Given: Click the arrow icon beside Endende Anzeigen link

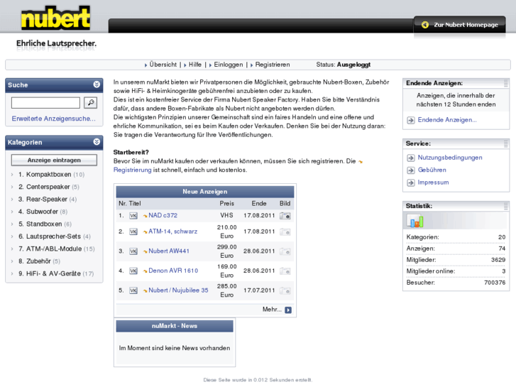Looking at the screenshot, I should (x=411, y=120).
